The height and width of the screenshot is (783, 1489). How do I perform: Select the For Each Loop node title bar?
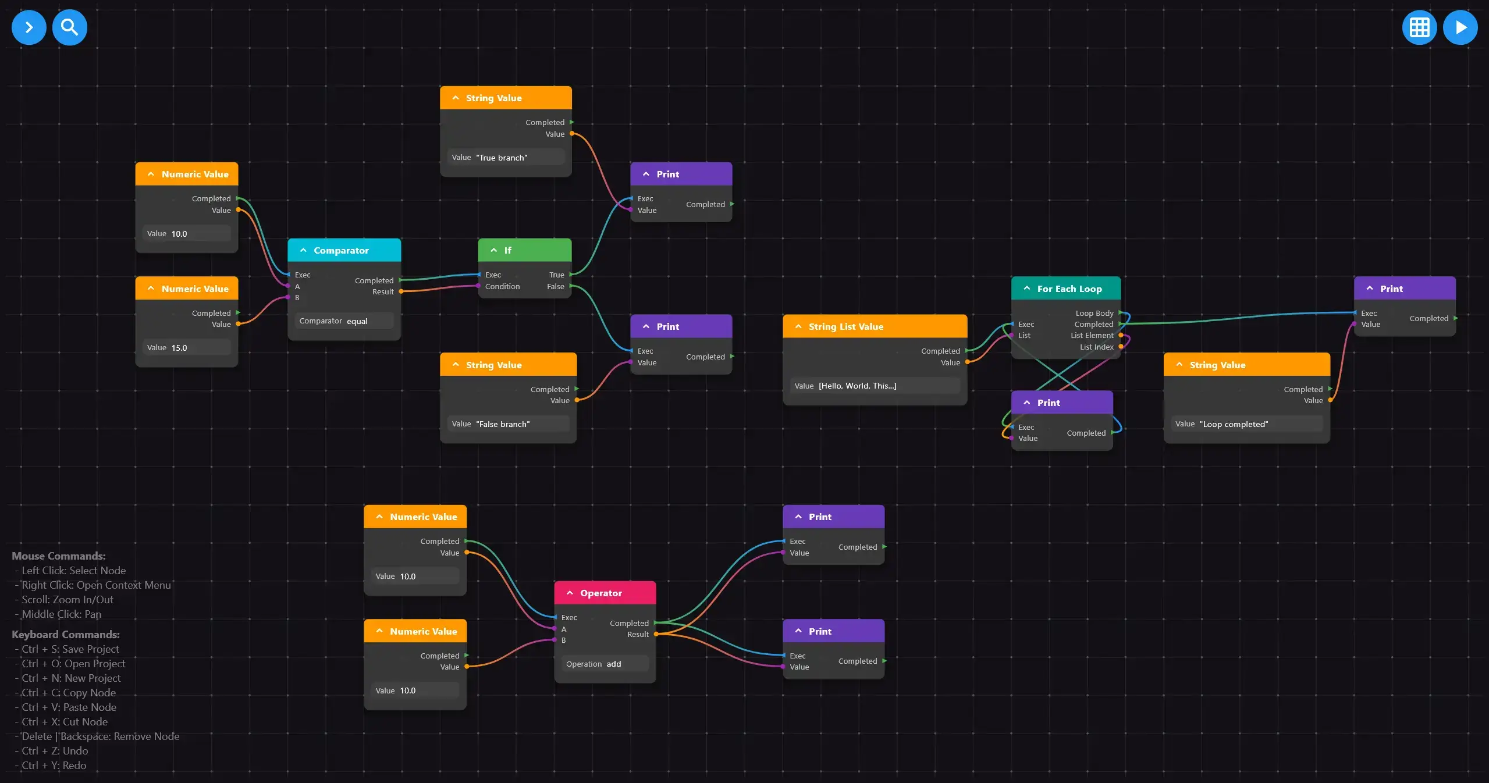(1065, 289)
